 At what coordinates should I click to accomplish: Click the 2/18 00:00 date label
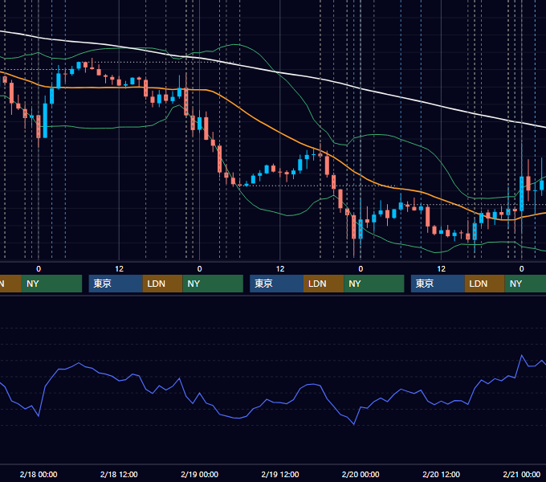pyautogui.click(x=39, y=474)
